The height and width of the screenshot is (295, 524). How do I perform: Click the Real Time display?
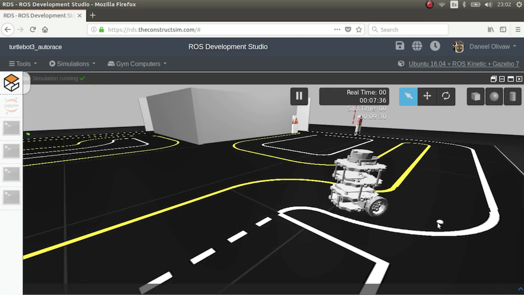[354, 97]
